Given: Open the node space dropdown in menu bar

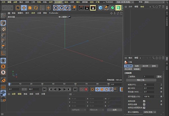Looking at the screenshot, I should [x=125, y=2].
